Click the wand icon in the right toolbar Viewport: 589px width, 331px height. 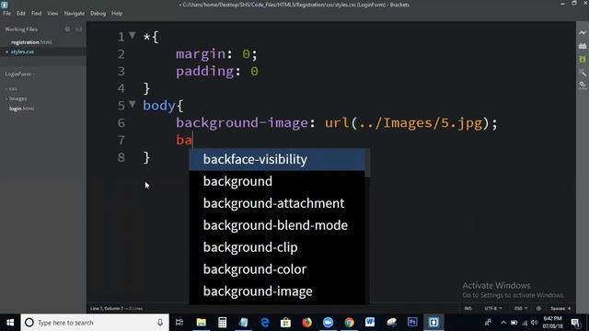[x=583, y=72]
